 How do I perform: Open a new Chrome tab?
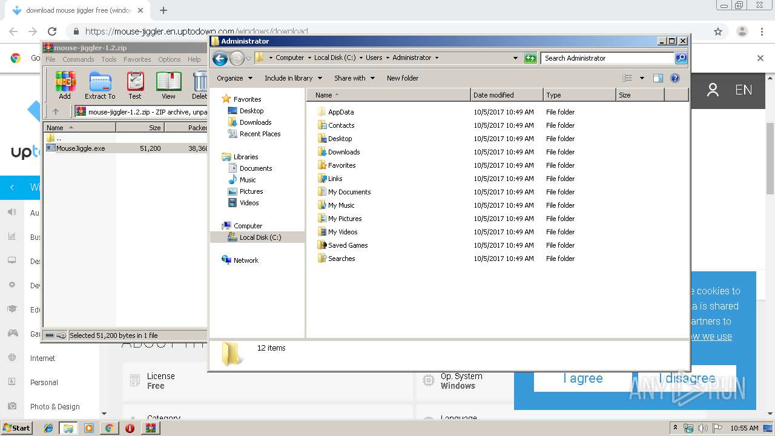(163, 10)
